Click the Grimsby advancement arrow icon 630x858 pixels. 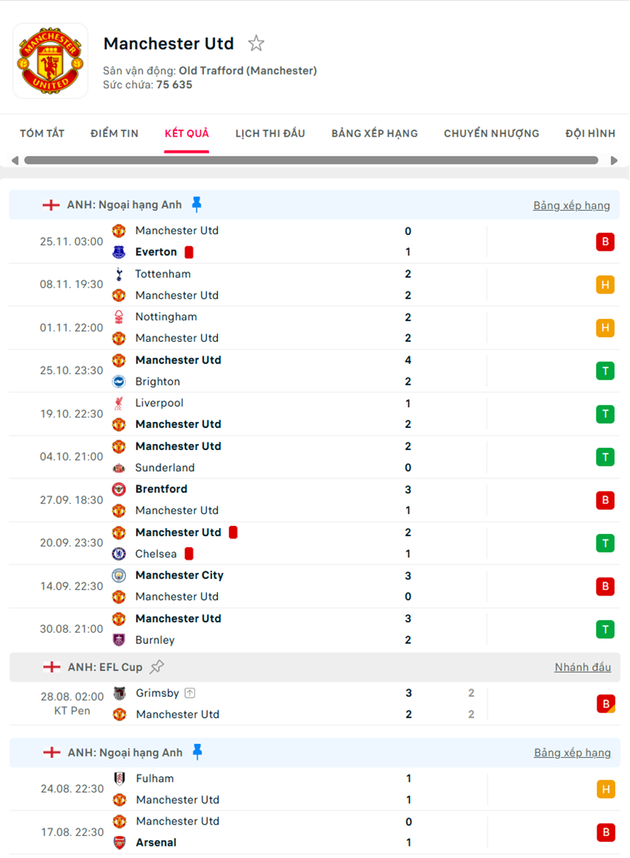coord(190,693)
